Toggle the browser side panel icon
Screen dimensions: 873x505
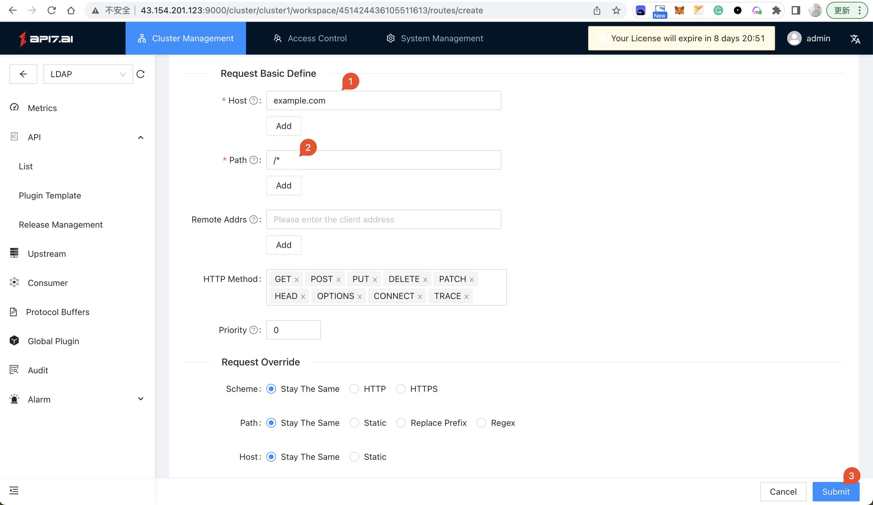[x=796, y=10]
